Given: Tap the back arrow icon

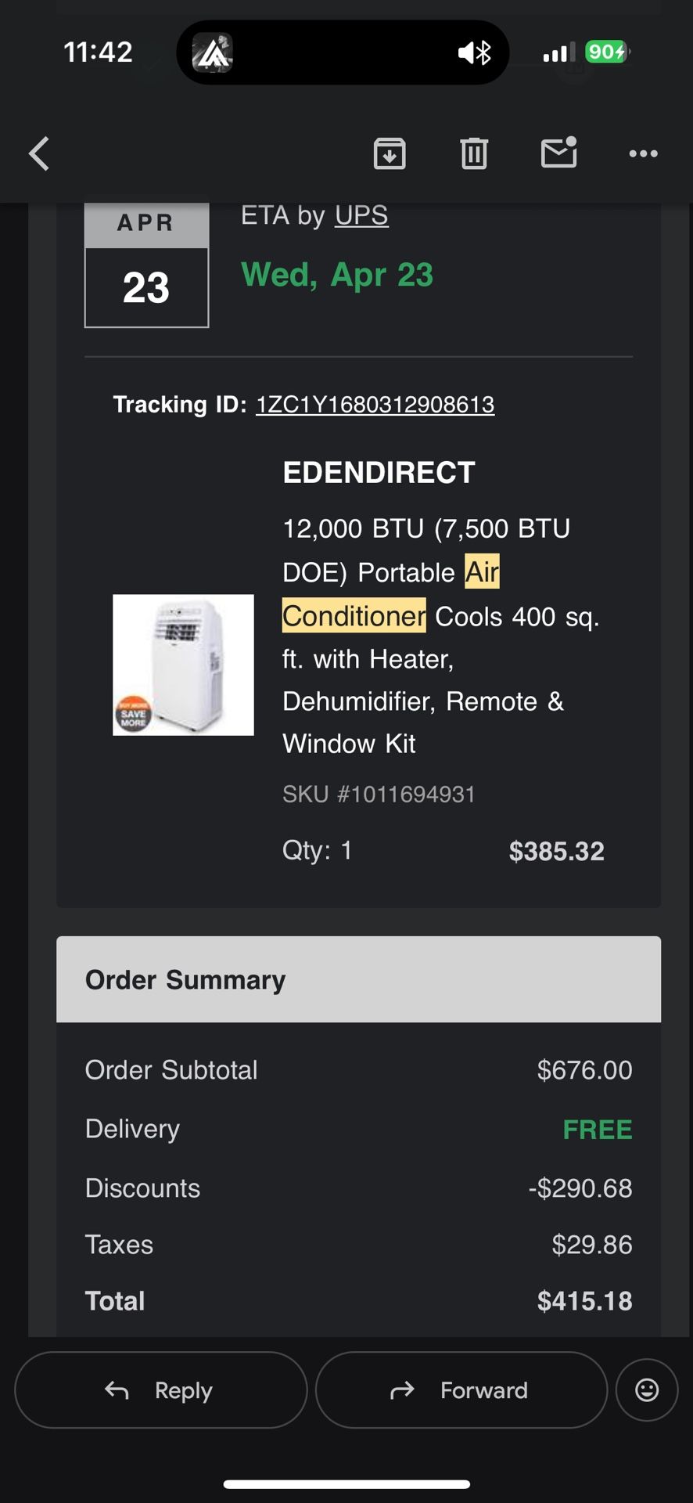Looking at the screenshot, I should click(x=39, y=153).
